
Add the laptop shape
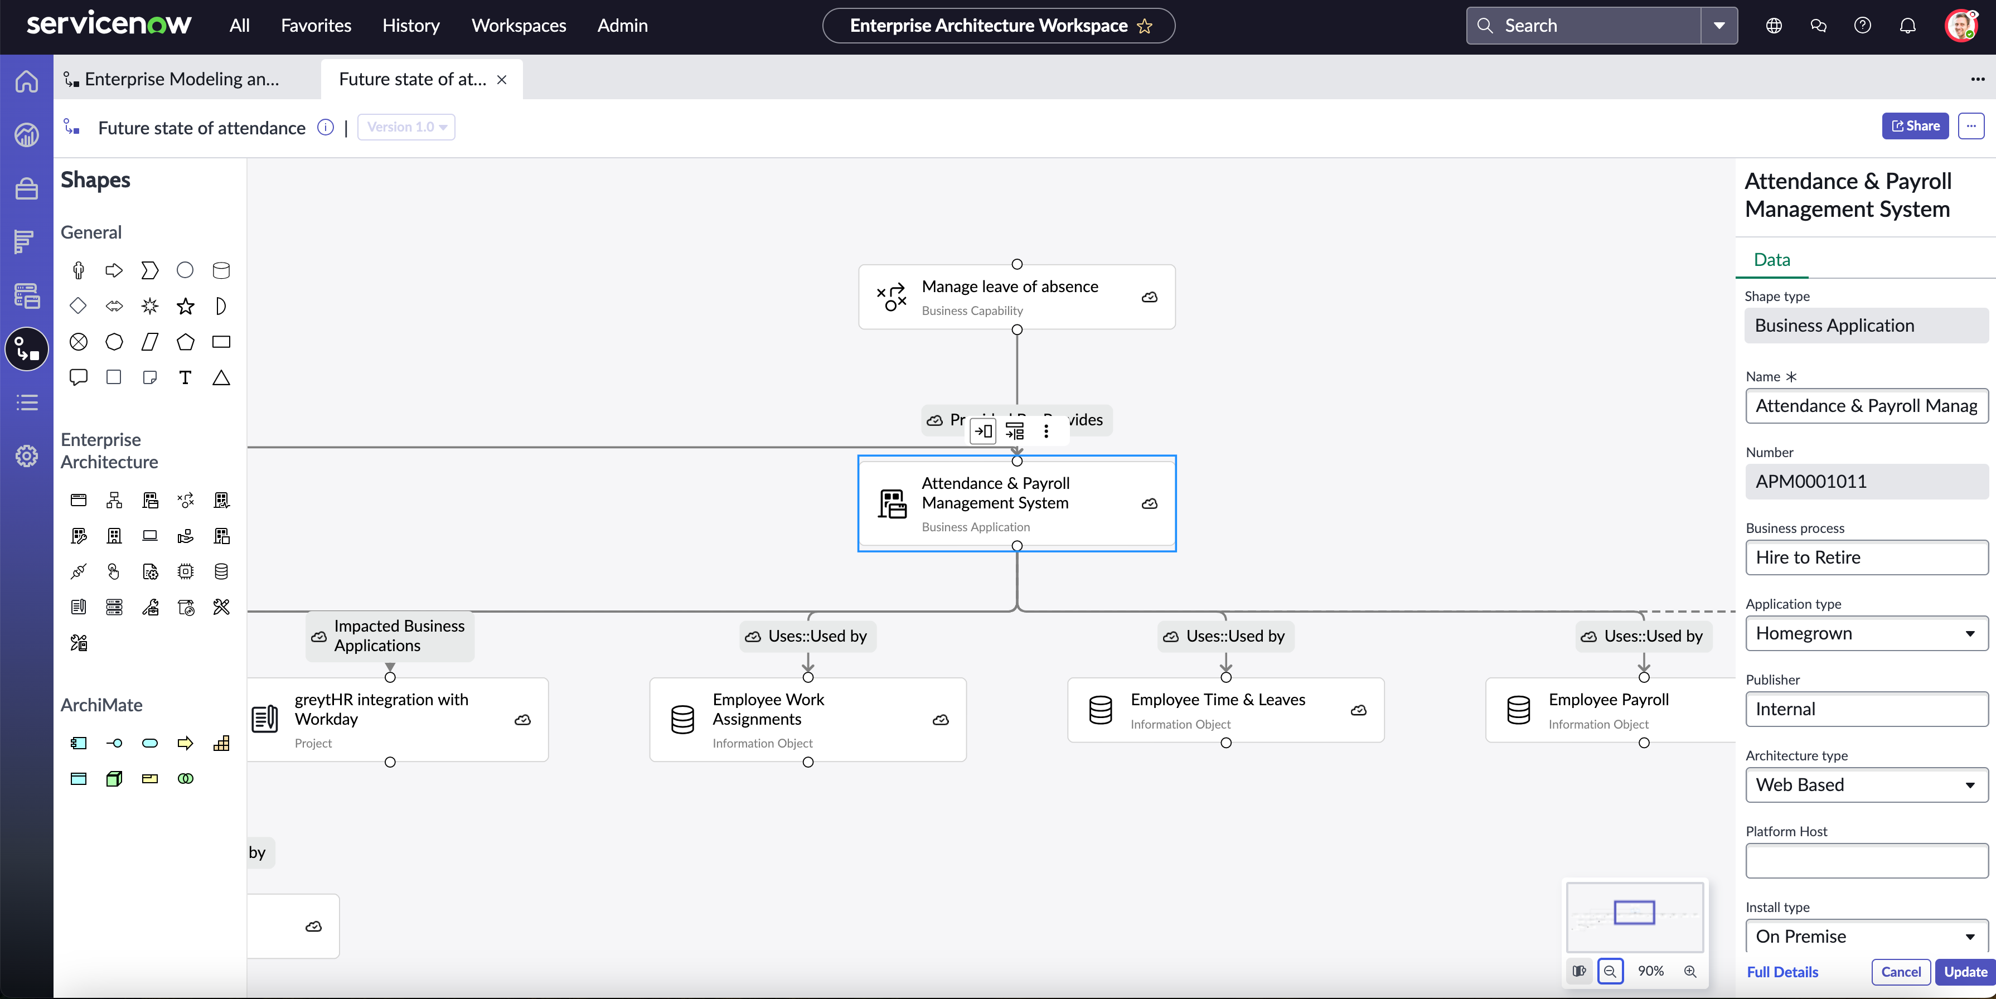[x=149, y=536]
